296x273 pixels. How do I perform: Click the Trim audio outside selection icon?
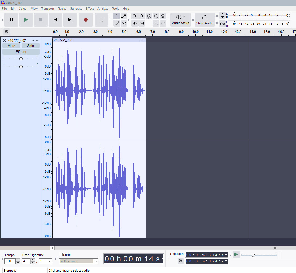point(135,23)
